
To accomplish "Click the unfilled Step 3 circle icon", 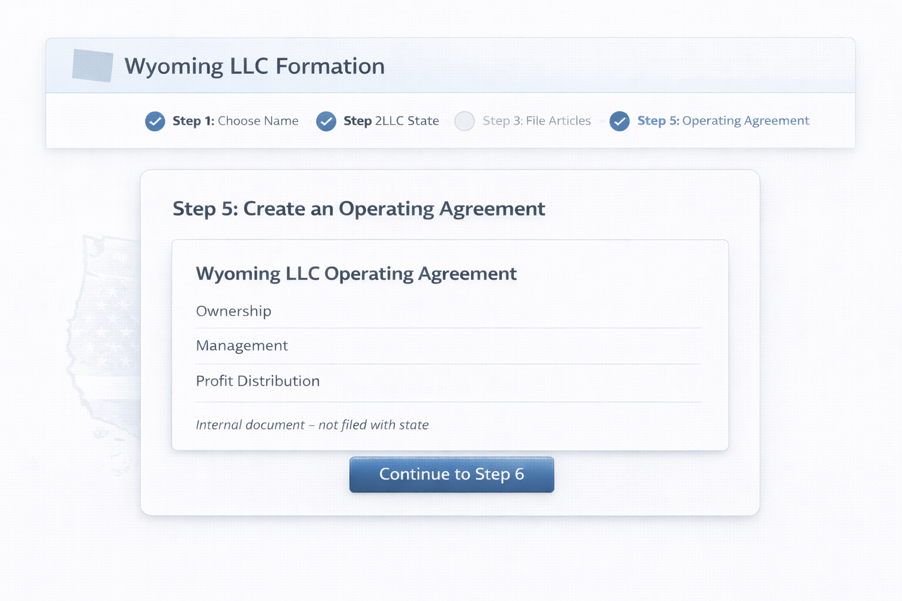I will tap(465, 121).
